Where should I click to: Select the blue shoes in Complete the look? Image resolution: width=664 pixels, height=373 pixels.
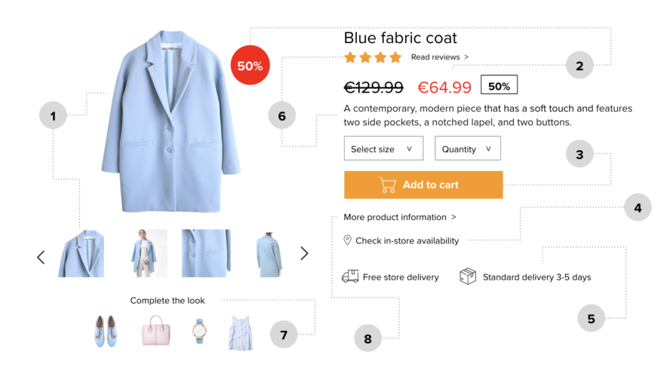(106, 331)
